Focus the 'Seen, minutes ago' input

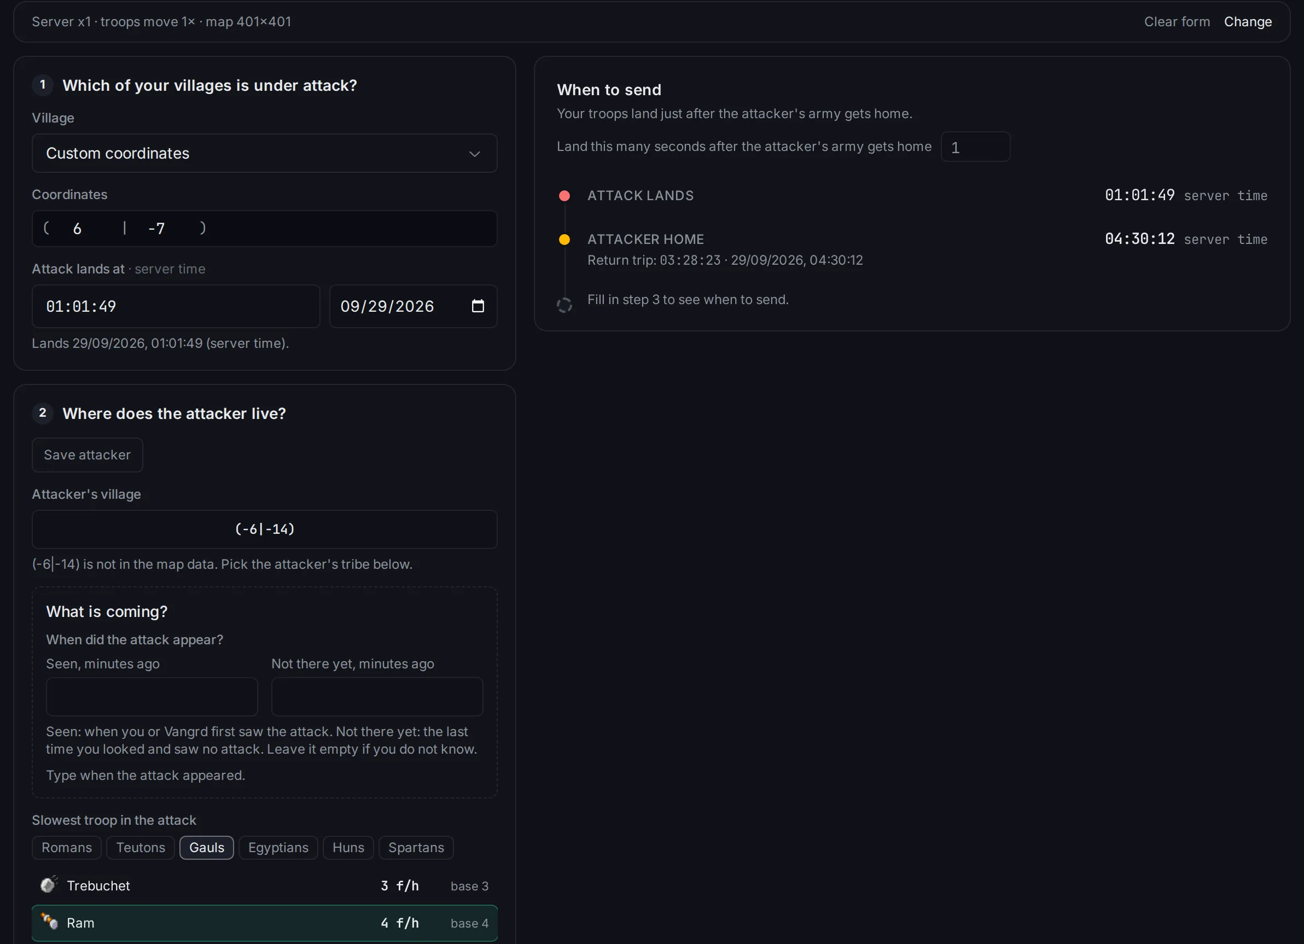152,696
